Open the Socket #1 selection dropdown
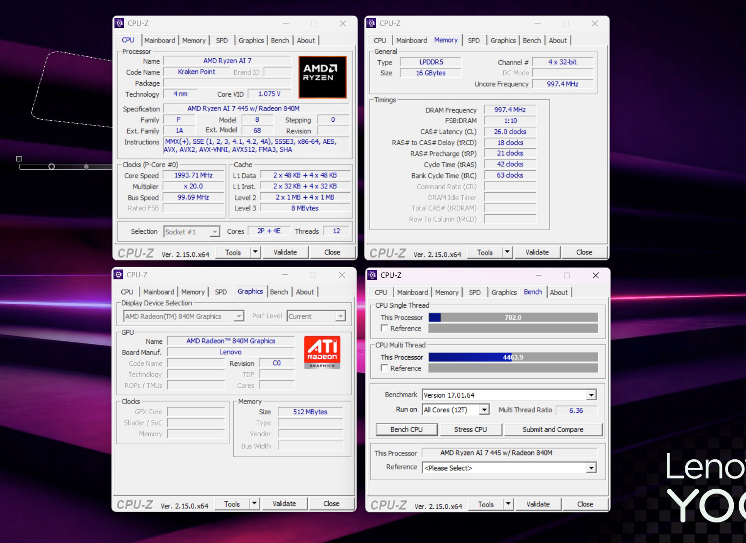Image resolution: width=746 pixels, height=543 pixels. tap(192, 232)
